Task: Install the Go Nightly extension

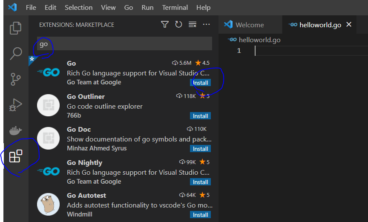Action: pyautogui.click(x=200, y=182)
